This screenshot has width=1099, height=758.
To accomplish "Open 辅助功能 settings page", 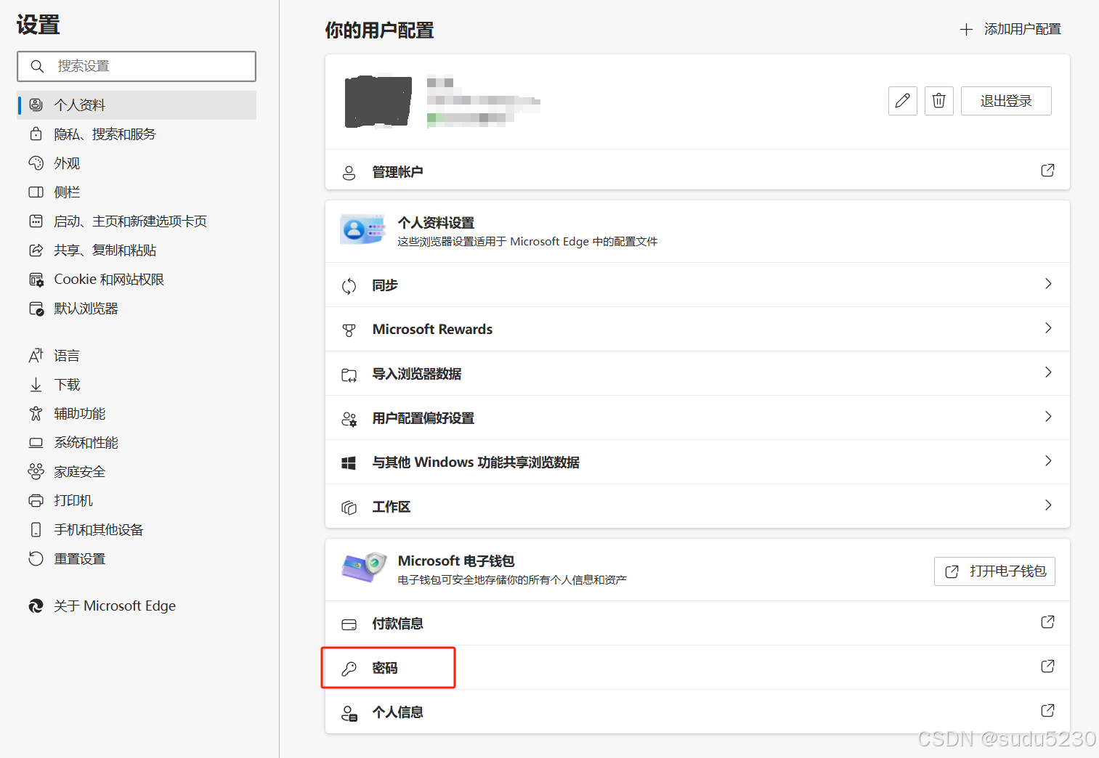I will coord(137,414).
